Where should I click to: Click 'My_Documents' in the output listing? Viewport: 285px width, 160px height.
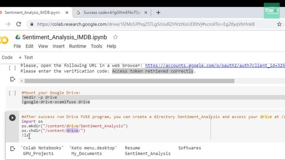(x=86, y=153)
